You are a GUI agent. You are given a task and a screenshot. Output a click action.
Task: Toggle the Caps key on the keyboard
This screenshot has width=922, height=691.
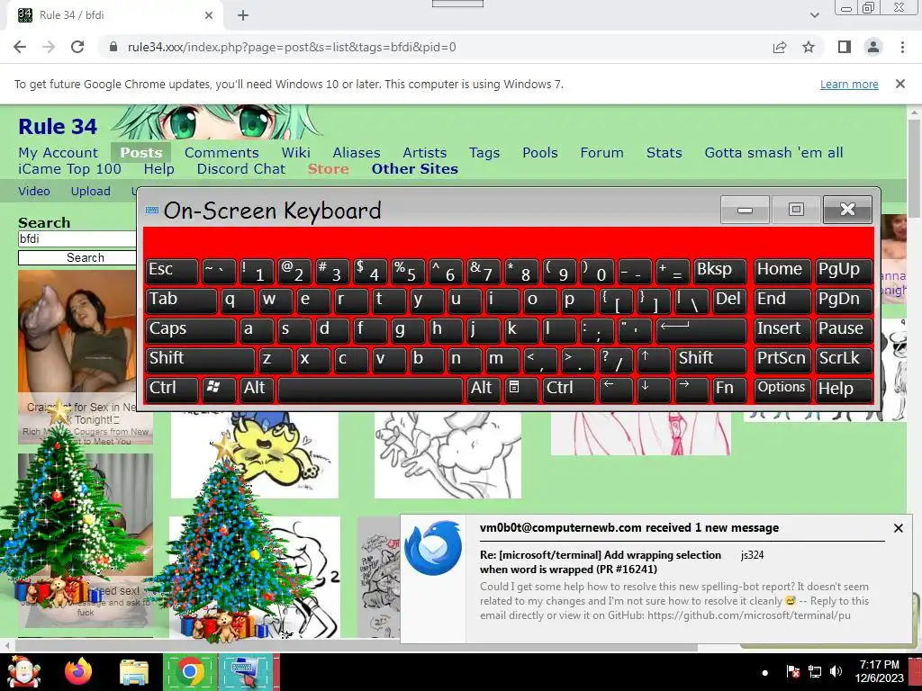click(x=191, y=329)
